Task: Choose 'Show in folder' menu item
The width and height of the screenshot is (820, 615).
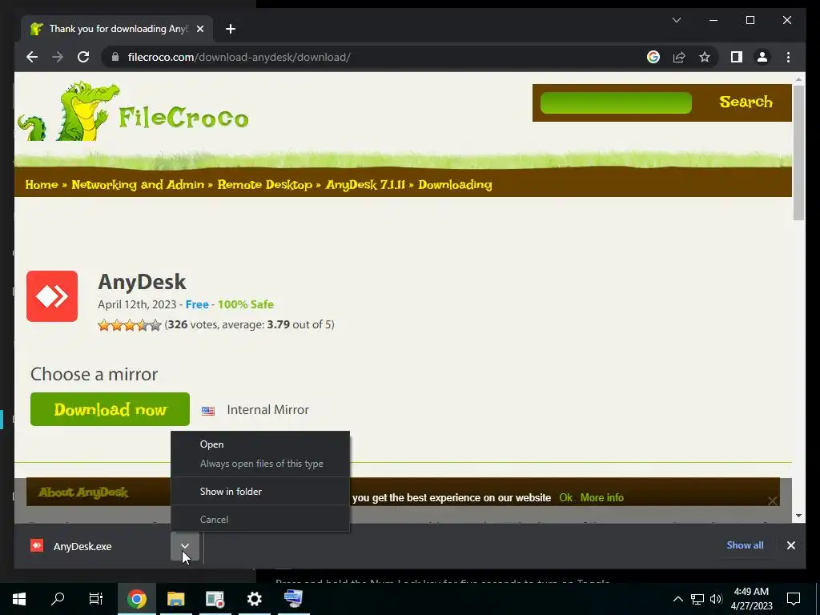Action: (260, 491)
